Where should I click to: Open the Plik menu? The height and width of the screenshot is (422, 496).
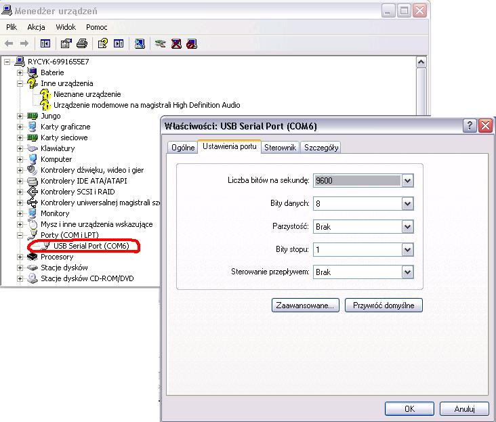(12, 27)
